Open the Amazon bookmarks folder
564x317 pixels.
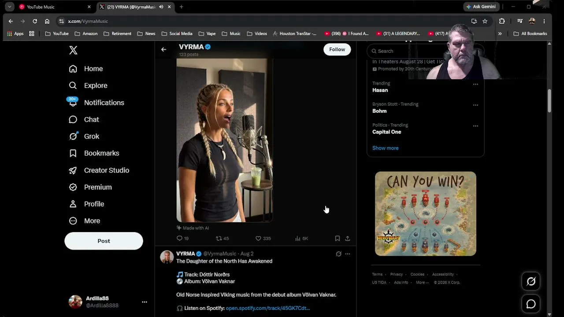86,33
